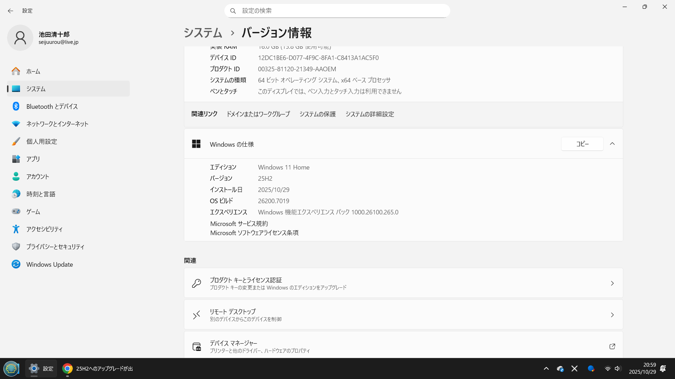Screen dimensions: 675x379
Task: Select システム in the sidebar
Action: click(x=68, y=89)
